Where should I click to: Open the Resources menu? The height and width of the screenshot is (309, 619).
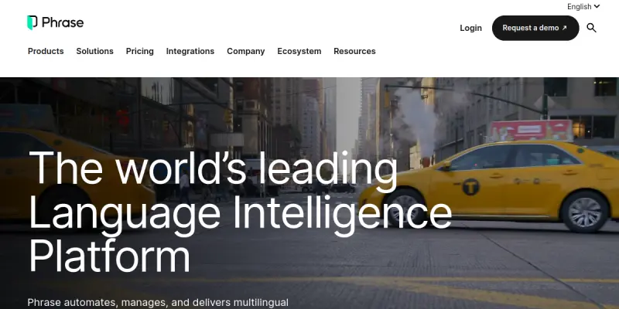[x=354, y=51]
